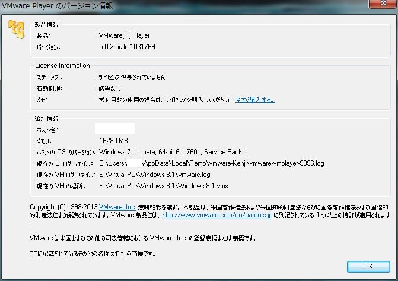Image resolution: width=398 pixels, height=281 pixels.
Task: Click the メモリ label
Action: [x=44, y=141]
